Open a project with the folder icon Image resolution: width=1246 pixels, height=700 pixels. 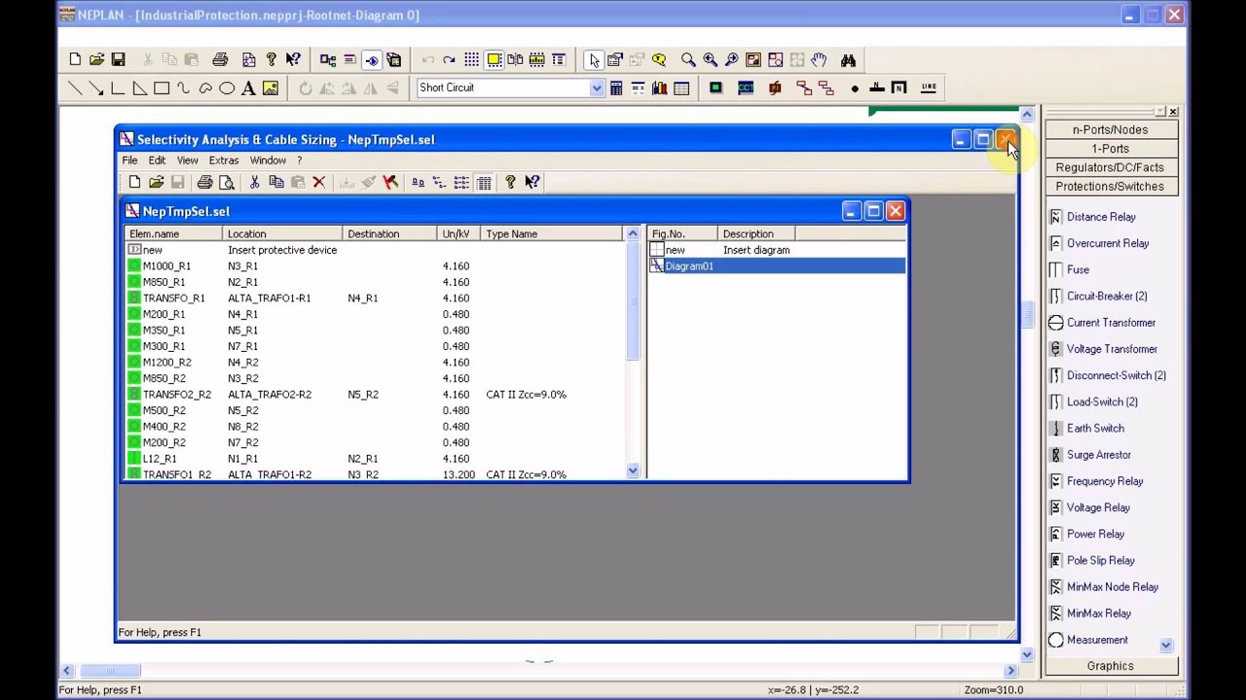96,60
